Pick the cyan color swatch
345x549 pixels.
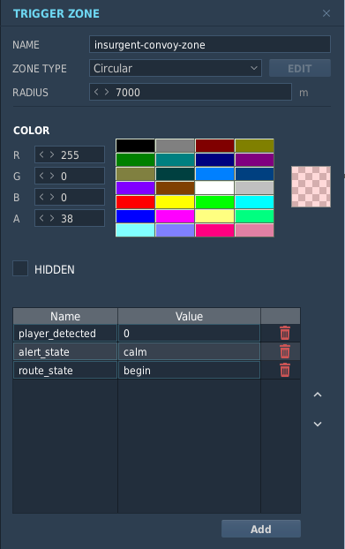pos(254,202)
